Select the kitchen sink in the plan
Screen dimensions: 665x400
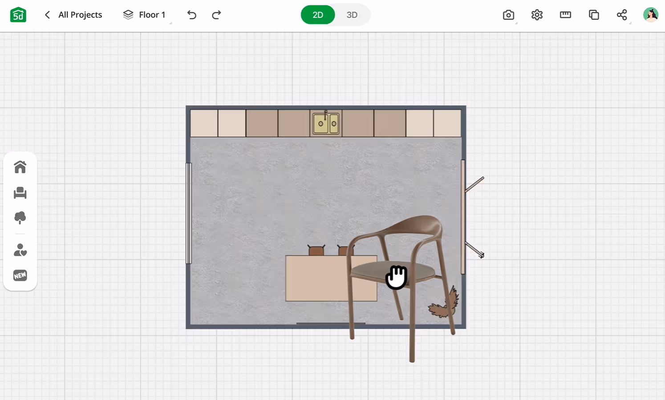click(326, 123)
